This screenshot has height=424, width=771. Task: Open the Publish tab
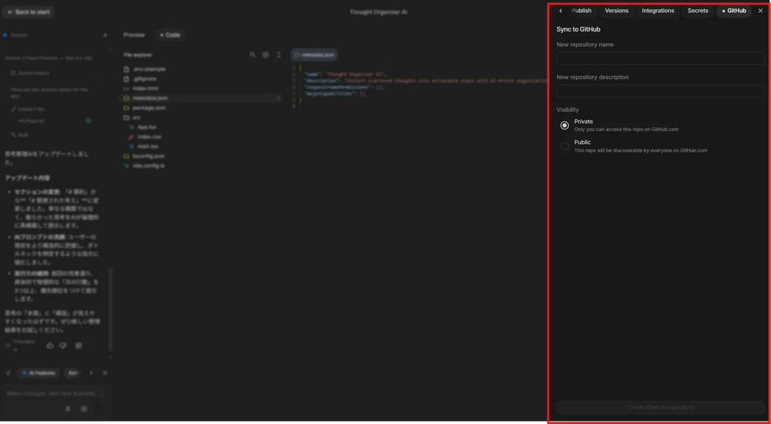coord(581,11)
